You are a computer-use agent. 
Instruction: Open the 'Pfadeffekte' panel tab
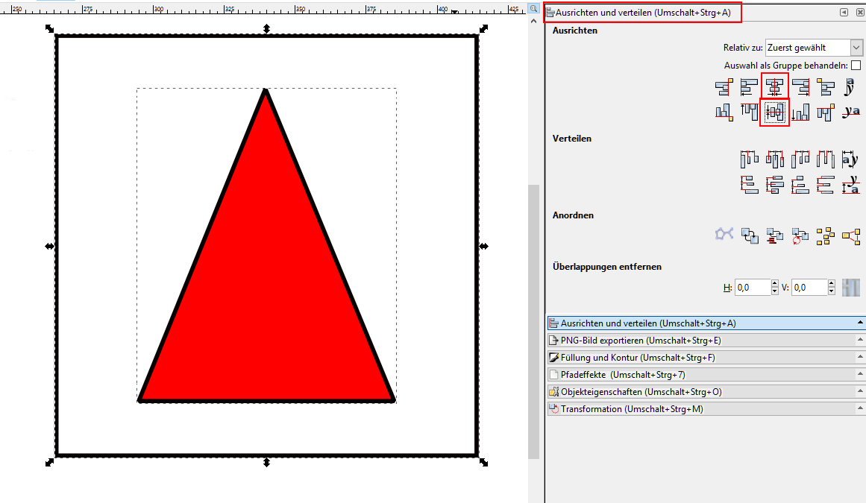point(706,375)
